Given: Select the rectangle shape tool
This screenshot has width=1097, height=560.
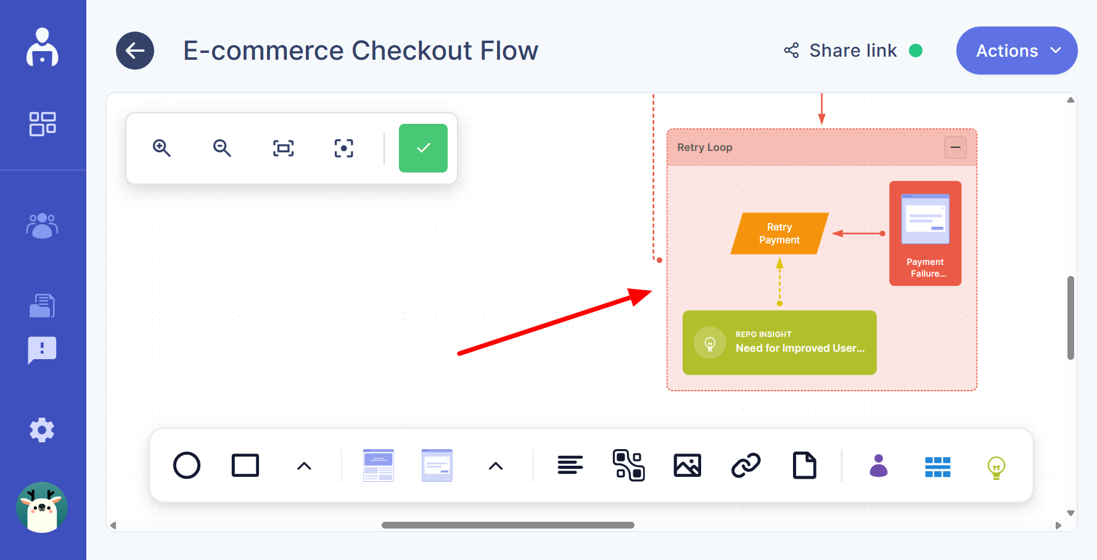Looking at the screenshot, I should click(x=245, y=466).
